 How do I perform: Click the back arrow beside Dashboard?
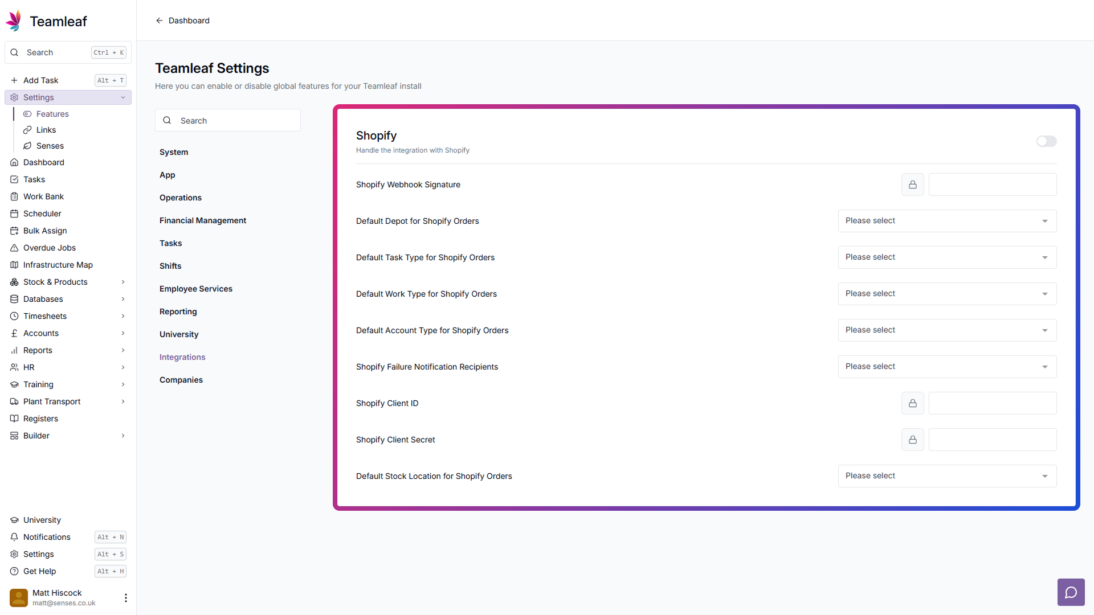pos(160,20)
